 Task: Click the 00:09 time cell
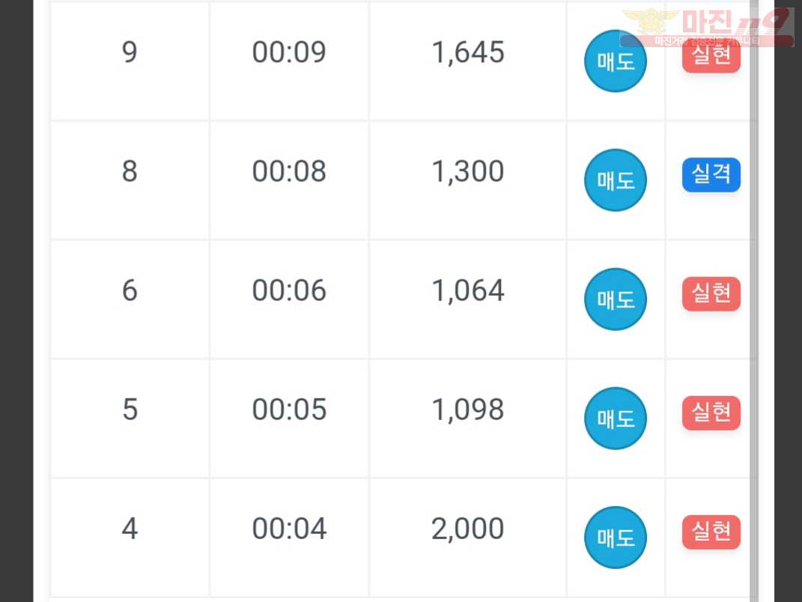(289, 61)
